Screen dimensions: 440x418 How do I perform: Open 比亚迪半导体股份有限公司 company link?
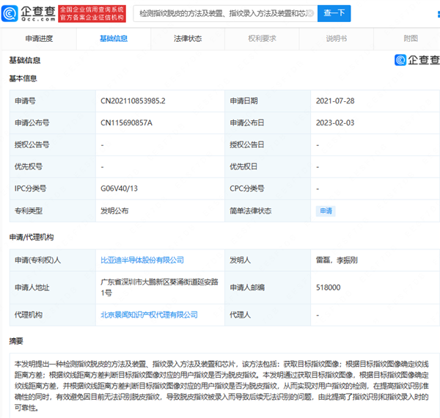coord(142,260)
